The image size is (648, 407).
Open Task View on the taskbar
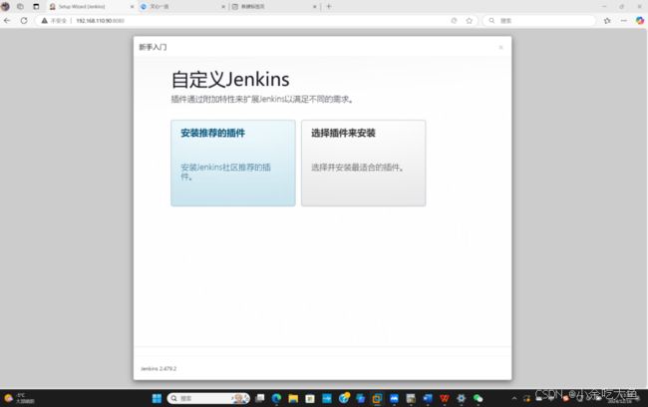click(x=260, y=398)
